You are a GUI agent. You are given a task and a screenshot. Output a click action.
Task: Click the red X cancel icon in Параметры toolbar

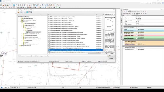[146, 11]
